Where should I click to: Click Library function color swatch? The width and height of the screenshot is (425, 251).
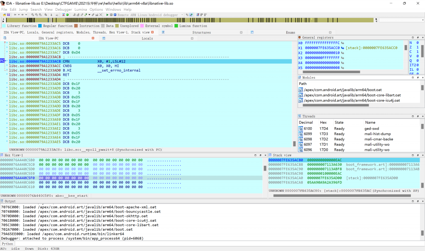click(x=4, y=26)
